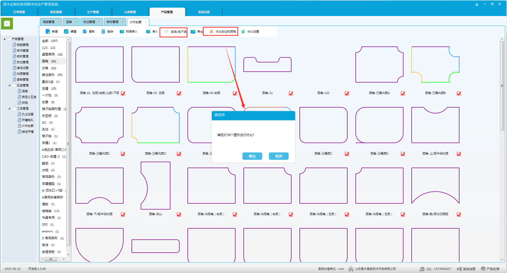The height and width of the screenshot is (273, 507).
Task: Click the 网络导入 (network import) icon
Action: 122,32
